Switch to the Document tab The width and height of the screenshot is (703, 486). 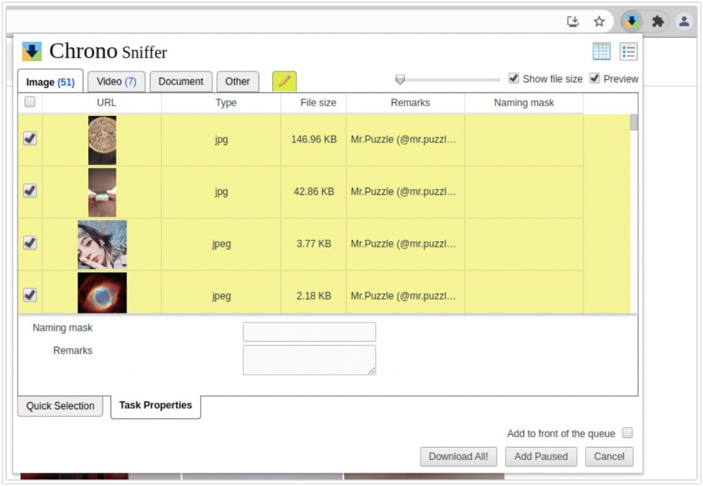pyautogui.click(x=181, y=82)
